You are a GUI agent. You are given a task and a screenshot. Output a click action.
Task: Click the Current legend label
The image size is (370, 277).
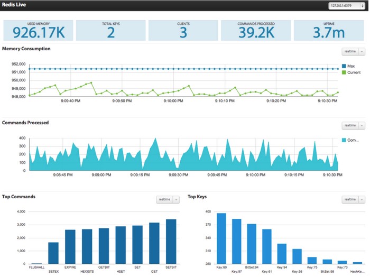[354, 72]
